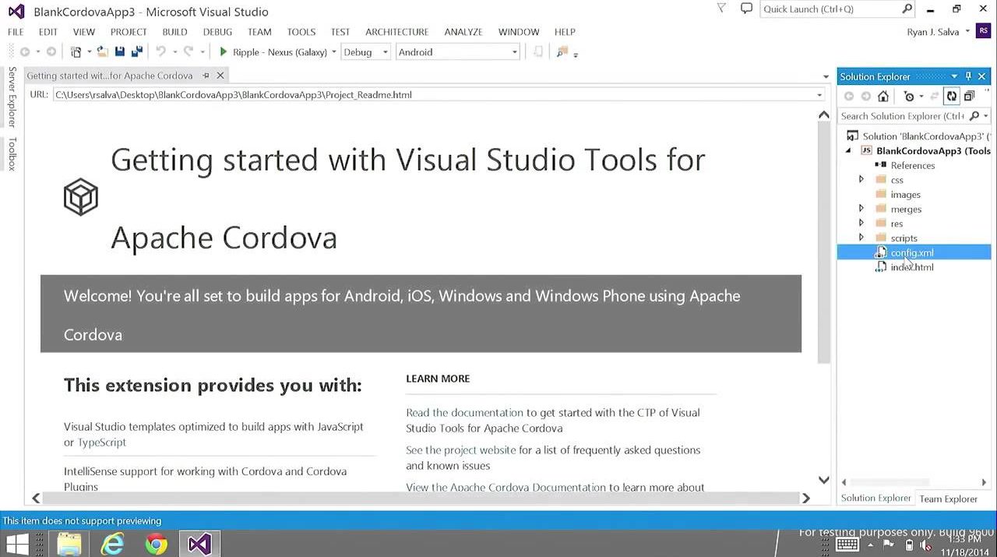This screenshot has width=997, height=557.
Task: Click the Save All toolbar icon
Action: coord(137,52)
